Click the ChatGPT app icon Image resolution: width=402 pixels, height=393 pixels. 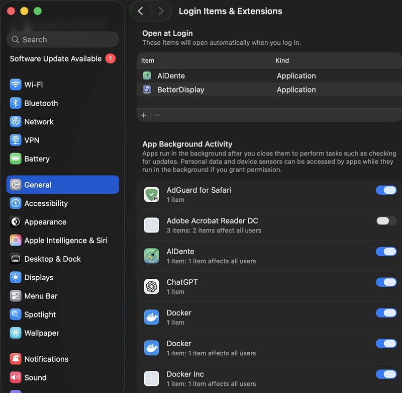(x=152, y=286)
